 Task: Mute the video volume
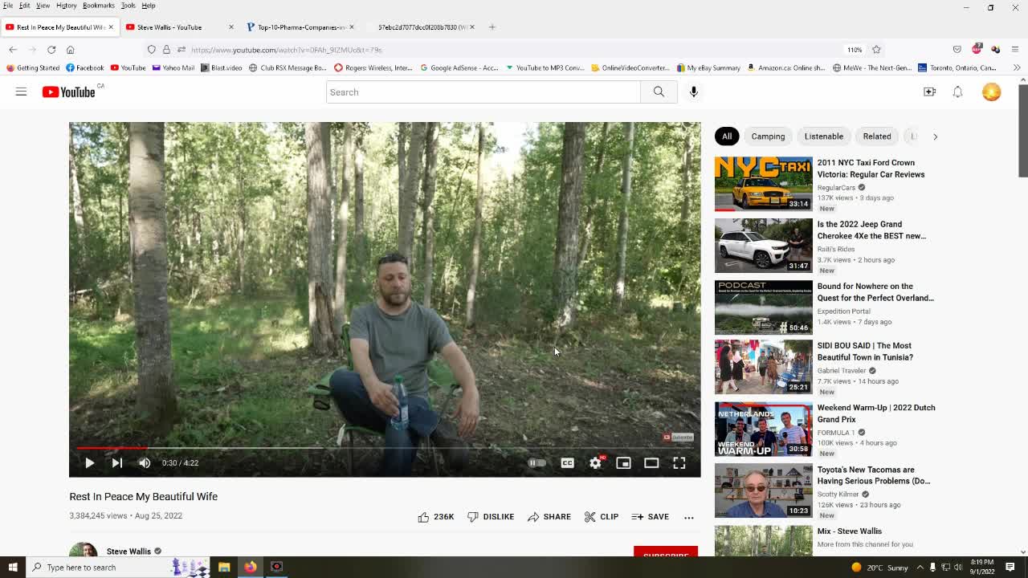point(145,463)
